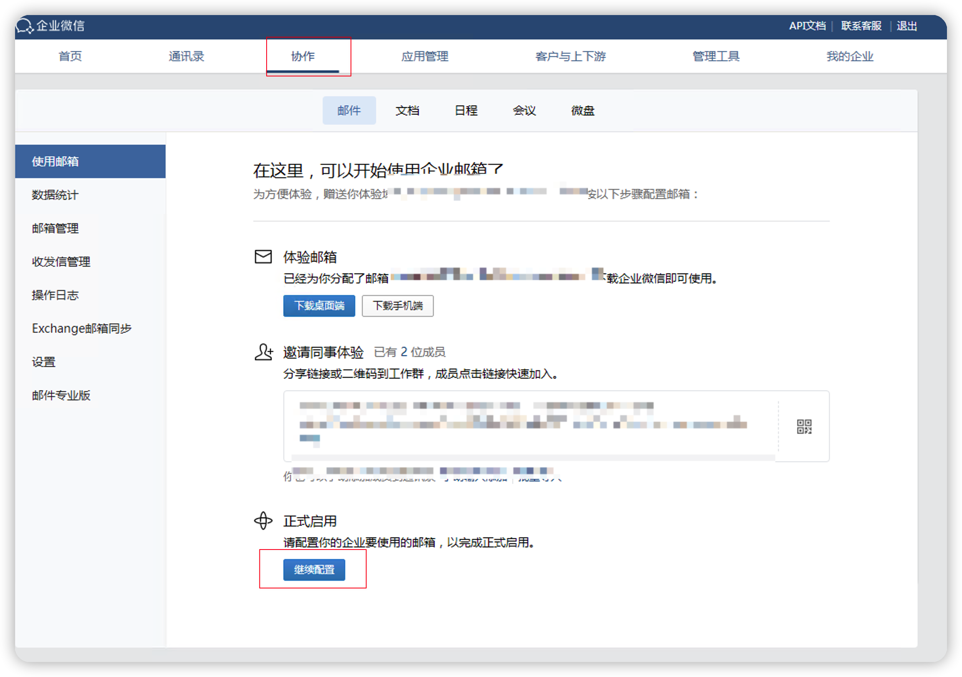The height and width of the screenshot is (677, 962).
Task: Open the 应用管理 menu
Action: tap(425, 56)
